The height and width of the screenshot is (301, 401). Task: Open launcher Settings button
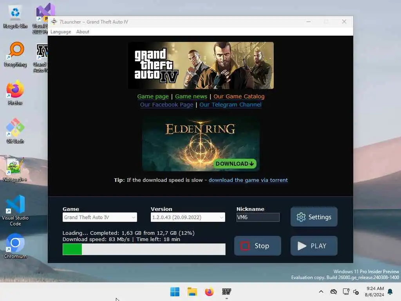point(314,217)
